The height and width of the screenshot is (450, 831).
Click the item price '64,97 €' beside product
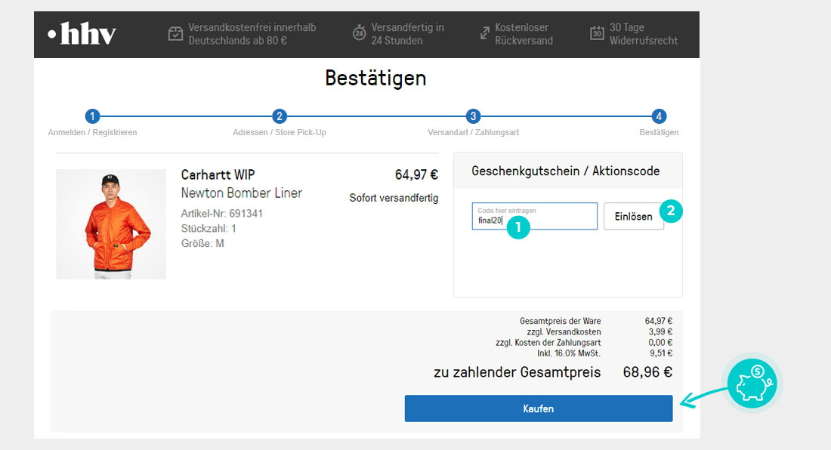click(x=416, y=174)
